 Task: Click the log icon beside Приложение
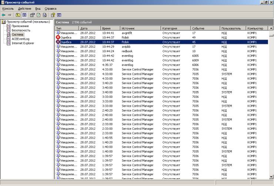(9, 26)
